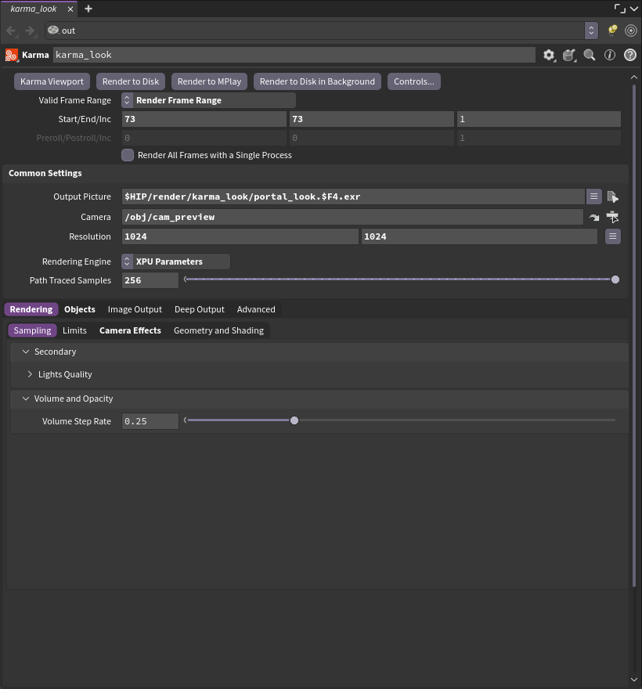The height and width of the screenshot is (689, 642).
Task: Open file chooser icon for Output Picture
Action: [612, 197]
